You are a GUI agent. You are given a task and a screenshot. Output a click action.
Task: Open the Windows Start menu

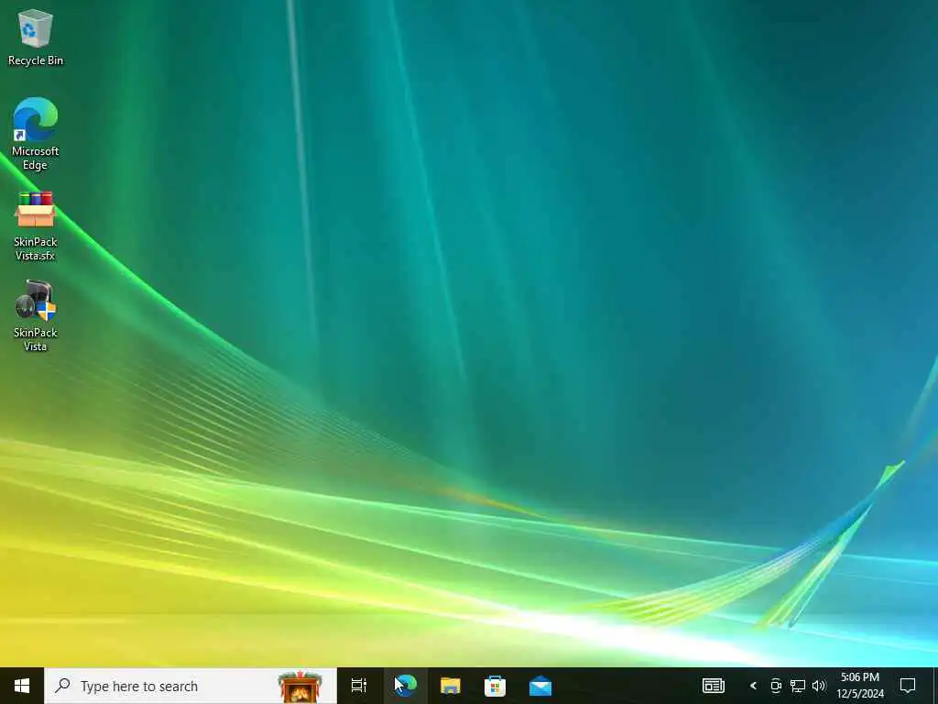click(x=22, y=686)
